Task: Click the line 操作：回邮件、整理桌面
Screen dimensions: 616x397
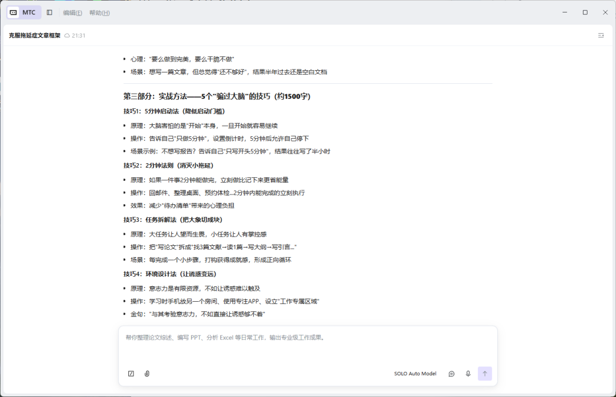Action: [218, 193]
